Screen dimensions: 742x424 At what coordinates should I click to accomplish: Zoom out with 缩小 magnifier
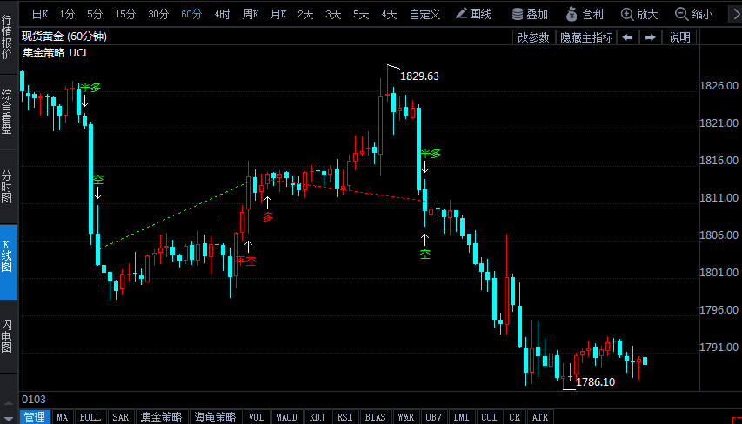[x=694, y=14]
